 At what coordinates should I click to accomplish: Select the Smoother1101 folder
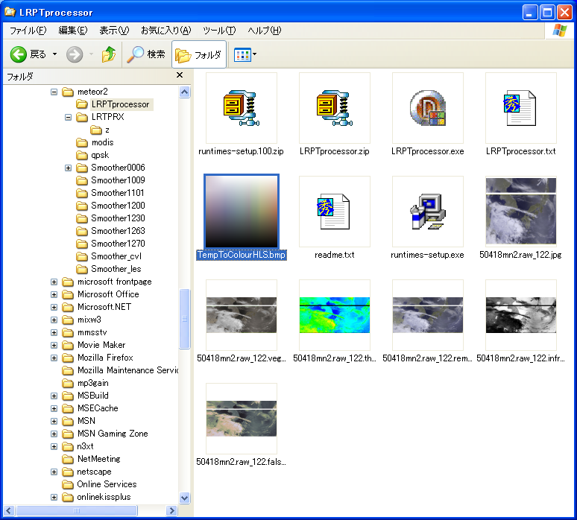click(117, 193)
